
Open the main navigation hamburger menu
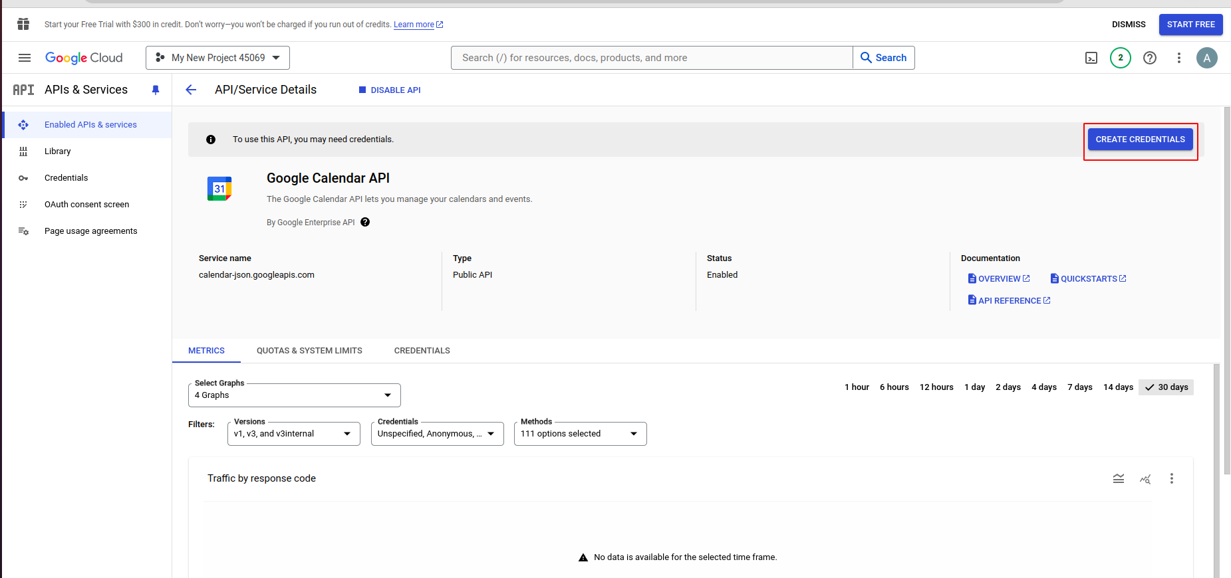tap(25, 58)
